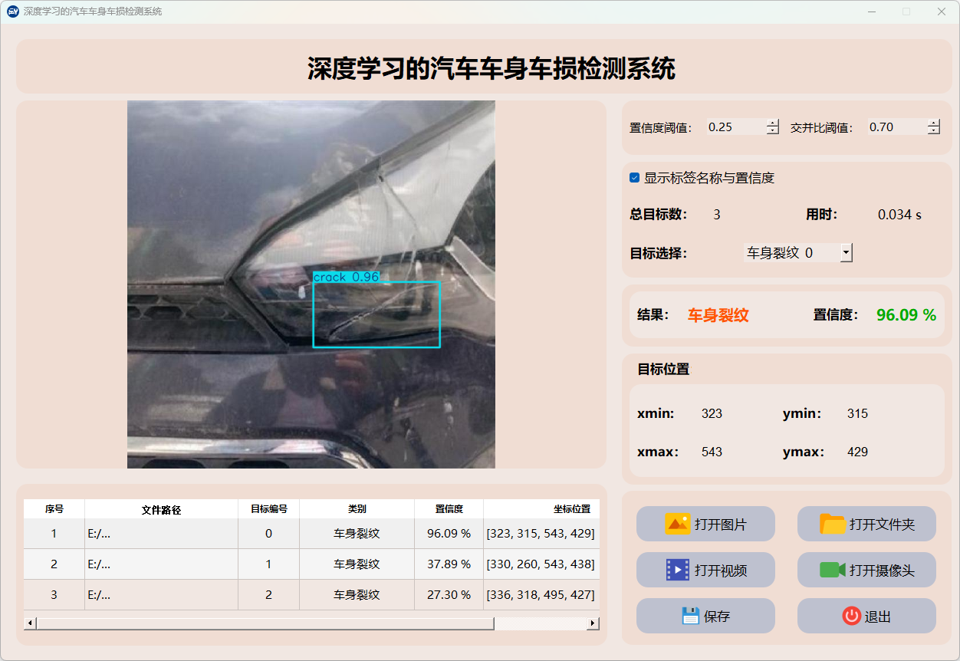Click the app logo in title bar
Image resolution: width=960 pixels, height=661 pixels.
click(x=13, y=12)
